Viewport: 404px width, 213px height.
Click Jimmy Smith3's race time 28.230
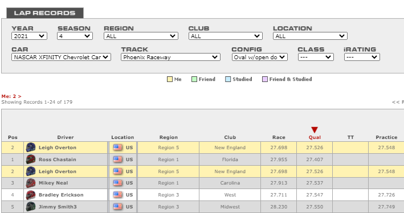click(279, 207)
